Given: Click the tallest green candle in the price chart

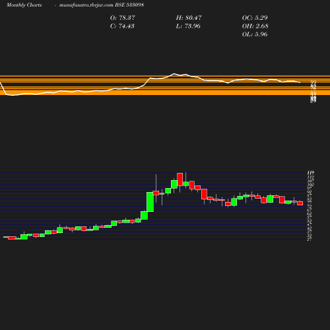Looking at the screenshot, I should click(150, 202).
